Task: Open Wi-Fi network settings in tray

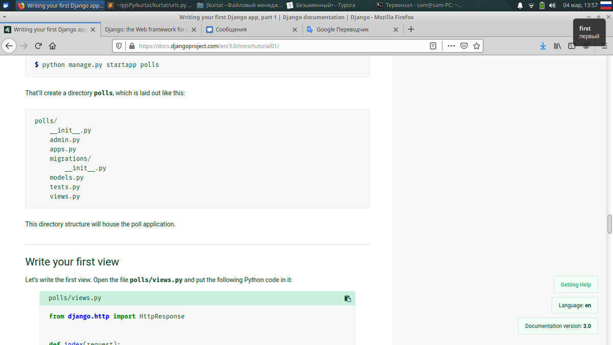Action: [x=531, y=5]
